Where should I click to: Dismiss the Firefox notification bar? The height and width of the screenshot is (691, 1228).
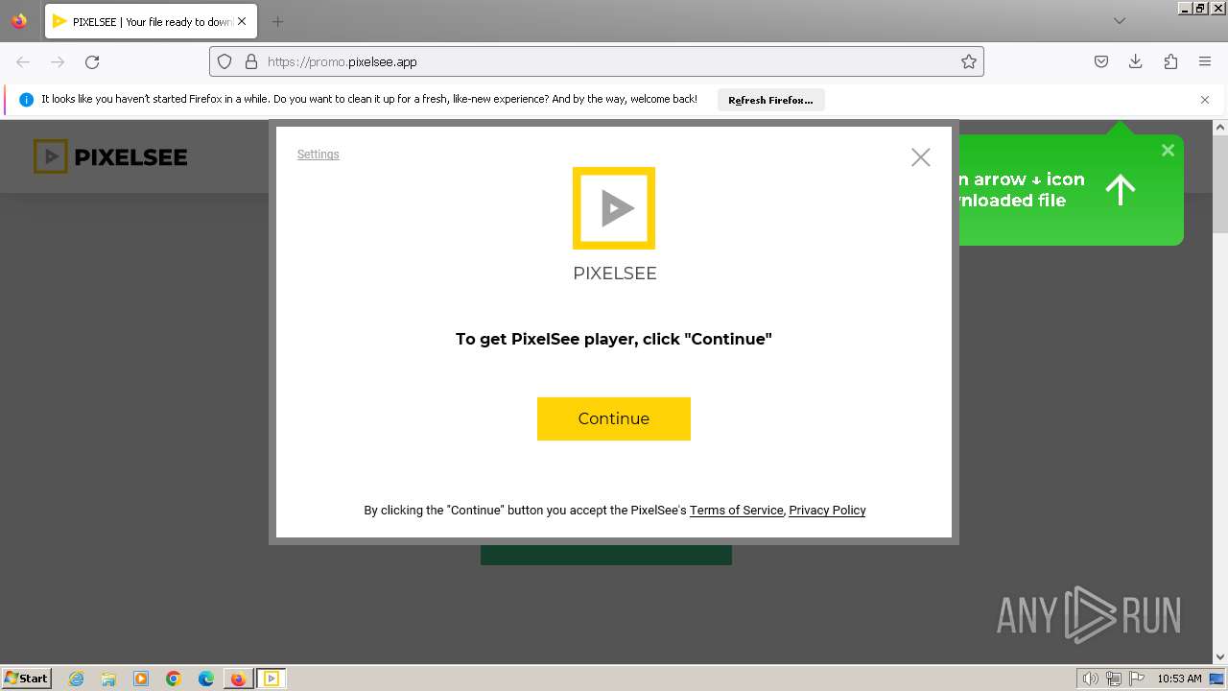point(1205,100)
